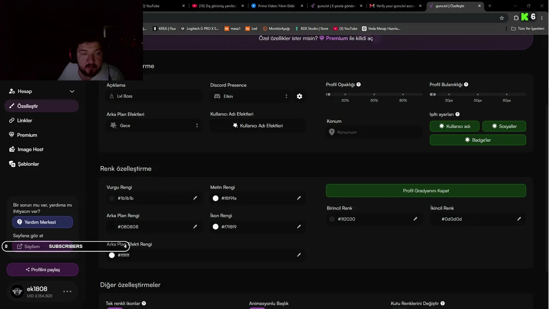Open the Yardım Merkezi help center
Viewport: 549px width, 309px height.
(x=42, y=222)
